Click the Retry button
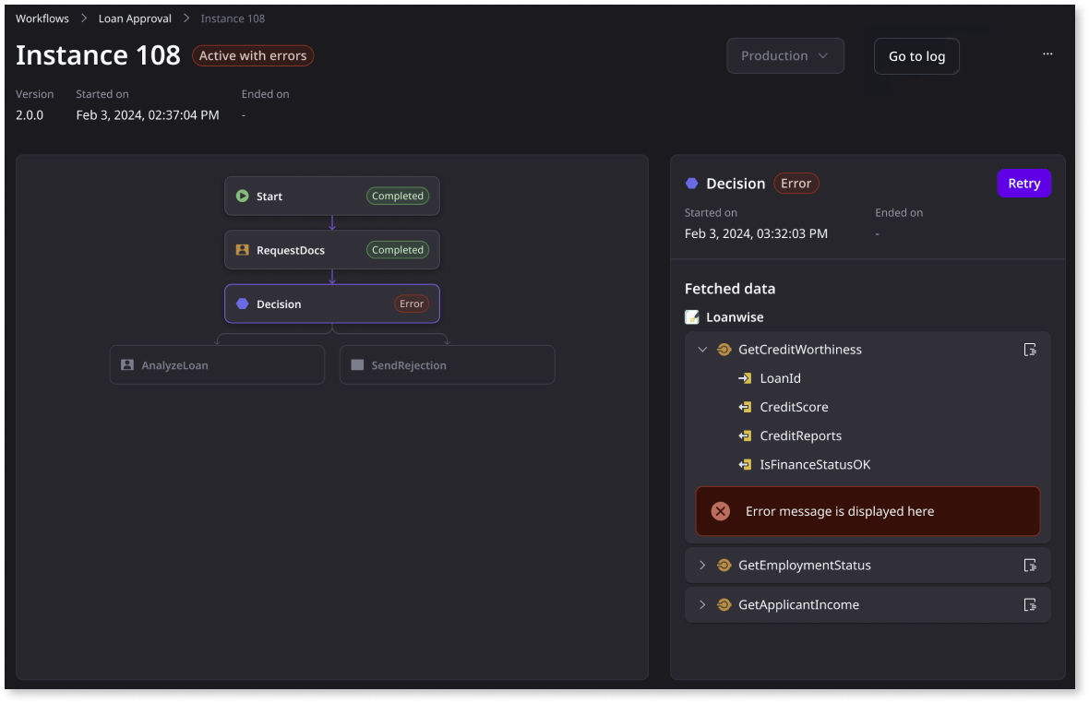The width and height of the screenshot is (1089, 703). point(1024,183)
